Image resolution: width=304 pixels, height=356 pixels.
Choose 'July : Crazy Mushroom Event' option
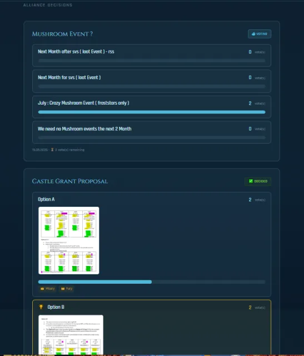pyautogui.click(x=152, y=107)
